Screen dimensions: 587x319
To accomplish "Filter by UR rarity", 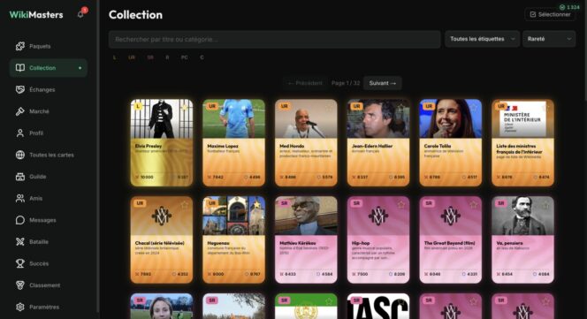I will [132, 57].
